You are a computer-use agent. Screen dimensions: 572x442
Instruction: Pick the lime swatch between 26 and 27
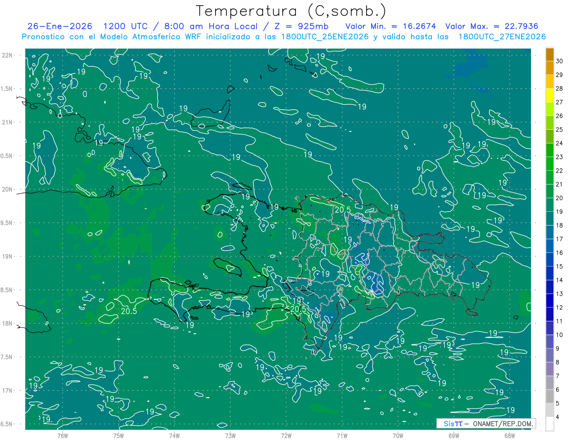pyautogui.click(x=550, y=109)
